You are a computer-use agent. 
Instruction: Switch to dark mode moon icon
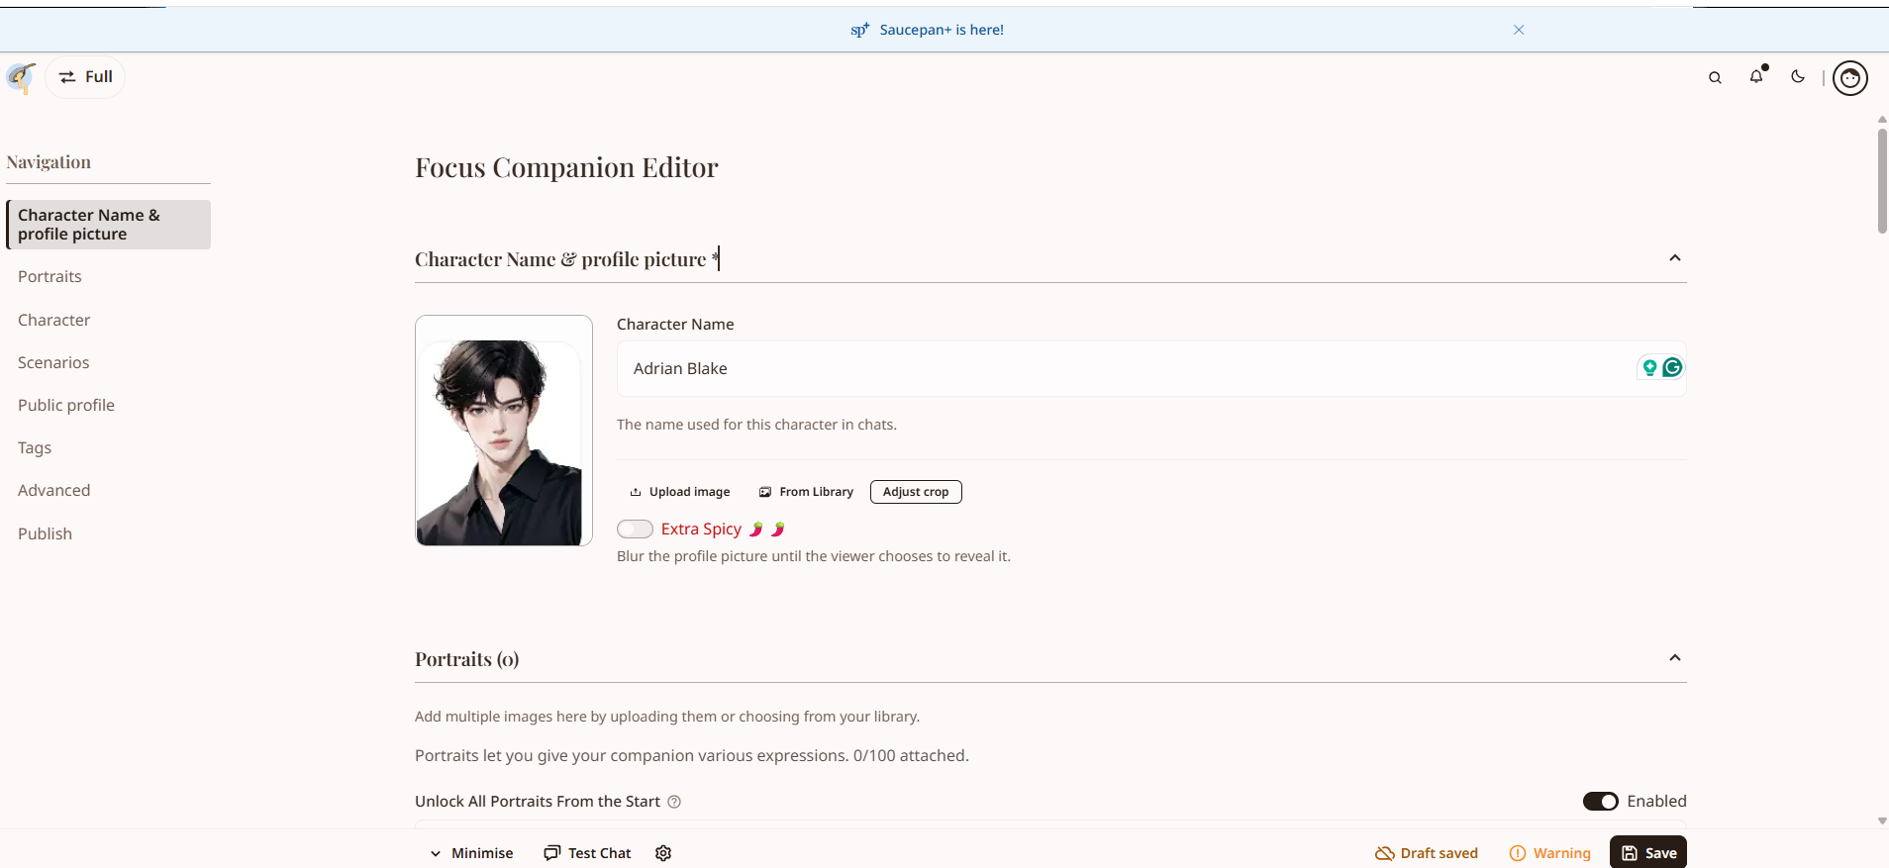[1798, 76]
